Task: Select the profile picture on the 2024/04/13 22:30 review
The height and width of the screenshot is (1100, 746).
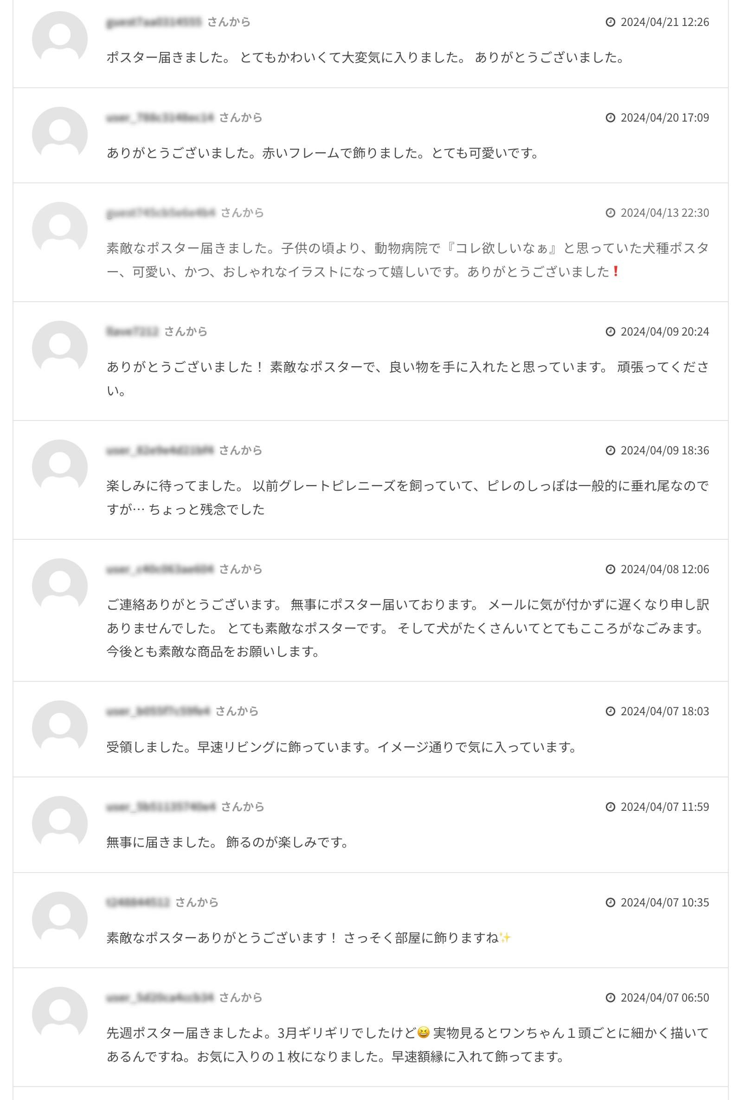Action: 59,230
